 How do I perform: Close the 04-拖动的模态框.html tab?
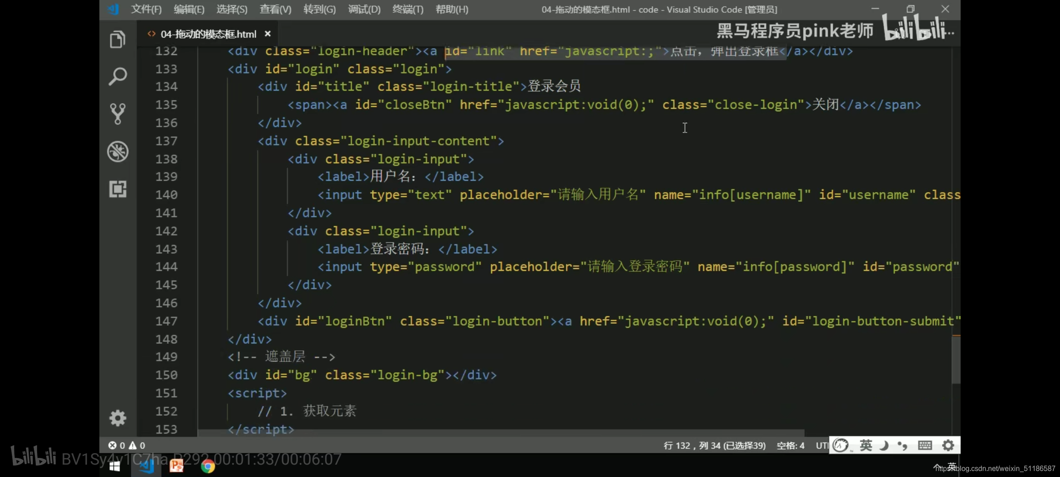[x=268, y=34]
